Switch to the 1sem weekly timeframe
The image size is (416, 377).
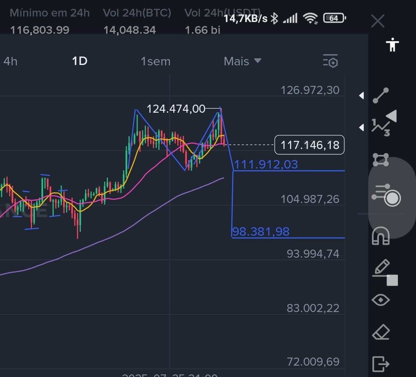click(x=155, y=62)
